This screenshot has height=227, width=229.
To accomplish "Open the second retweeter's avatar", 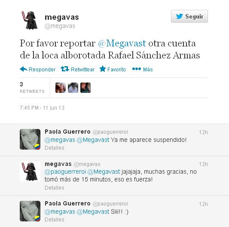I will point(73,88).
